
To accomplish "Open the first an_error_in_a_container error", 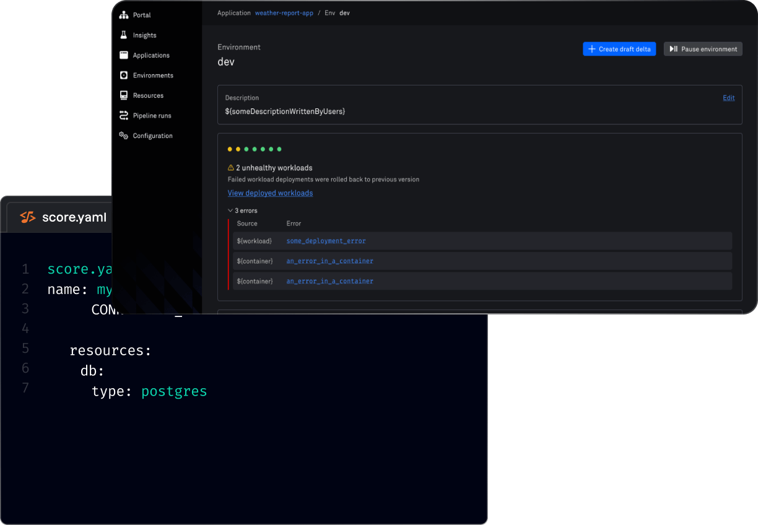I will pyautogui.click(x=329, y=261).
